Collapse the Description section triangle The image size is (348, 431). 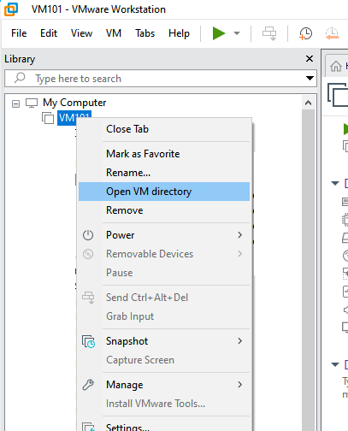coord(335,364)
